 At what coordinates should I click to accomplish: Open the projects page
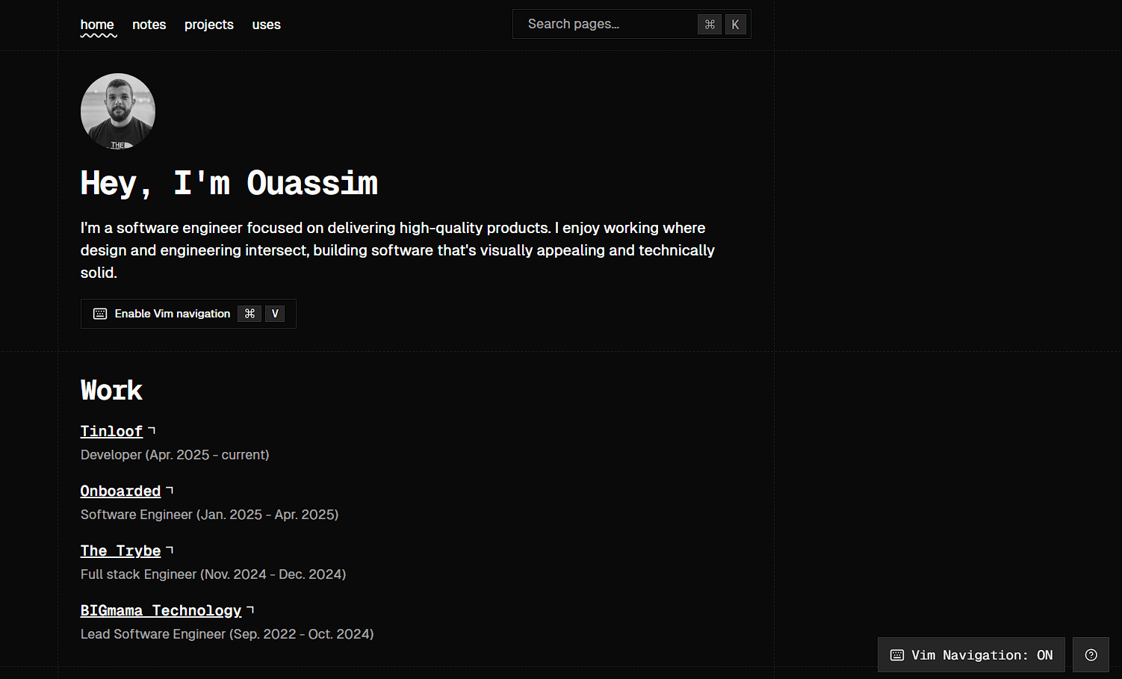click(209, 25)
